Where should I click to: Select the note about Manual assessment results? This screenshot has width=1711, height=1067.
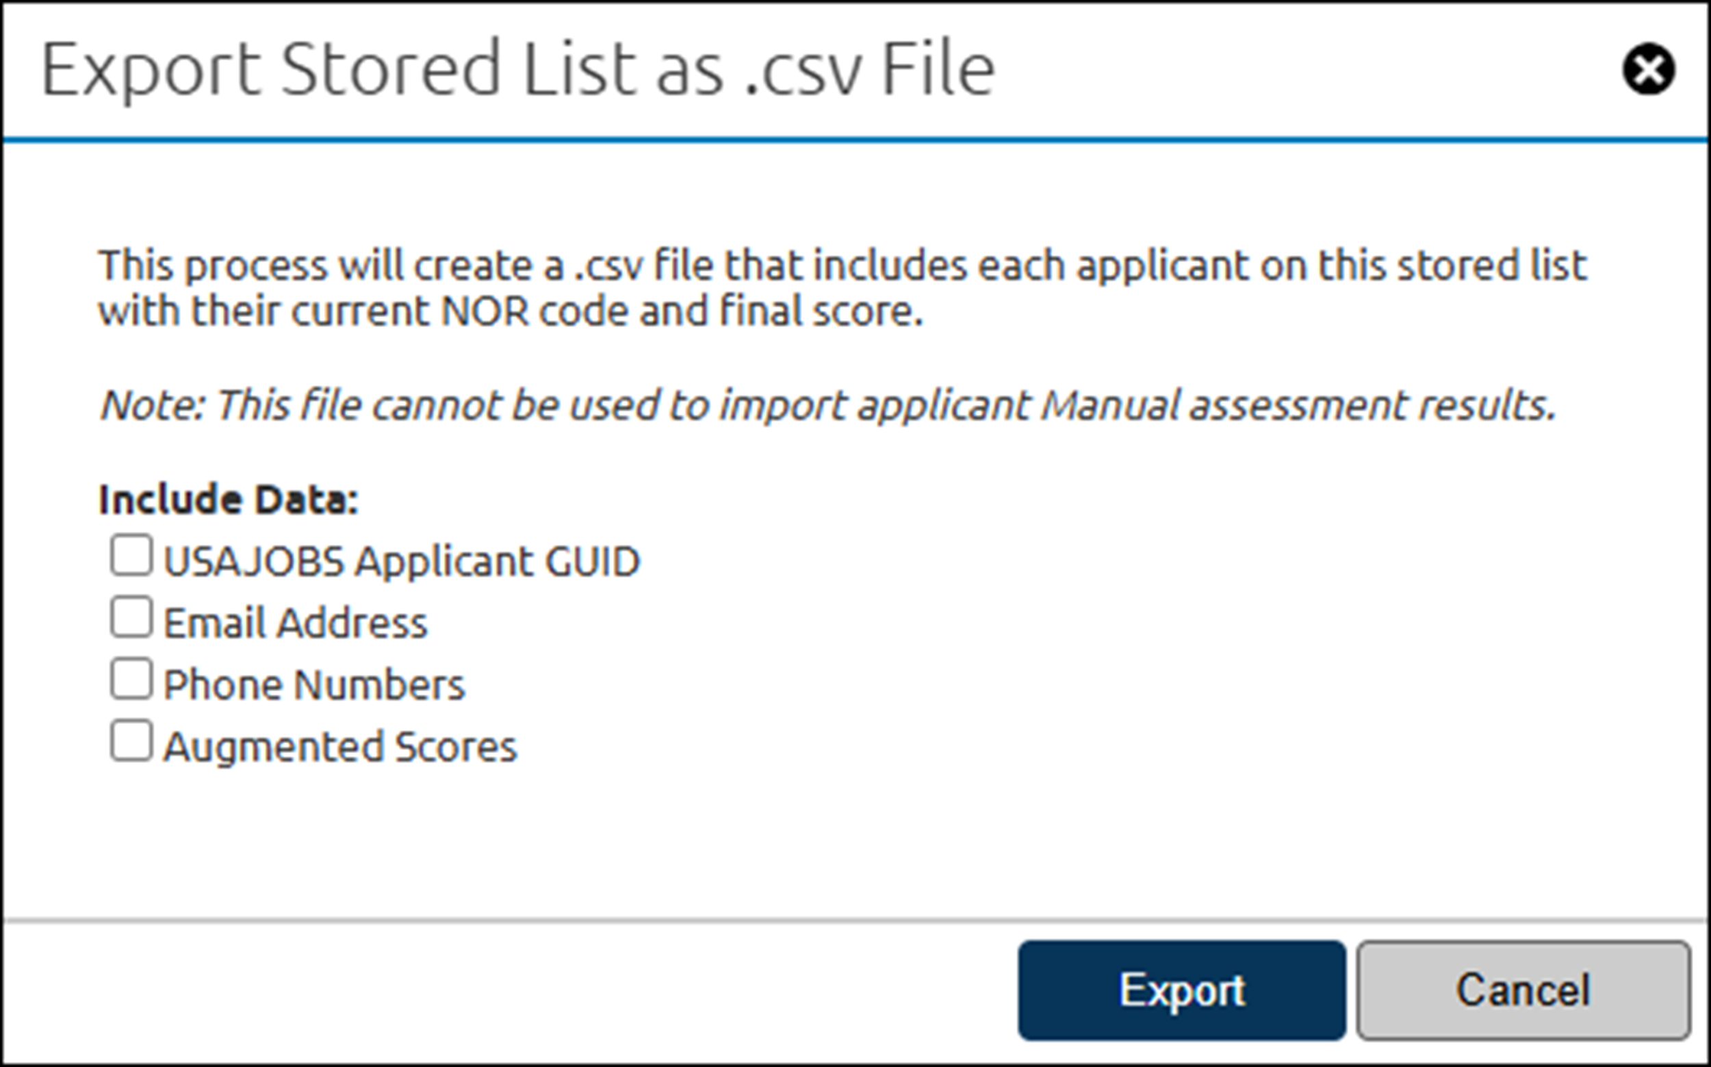pyautogui.click(x=824, y=404)
